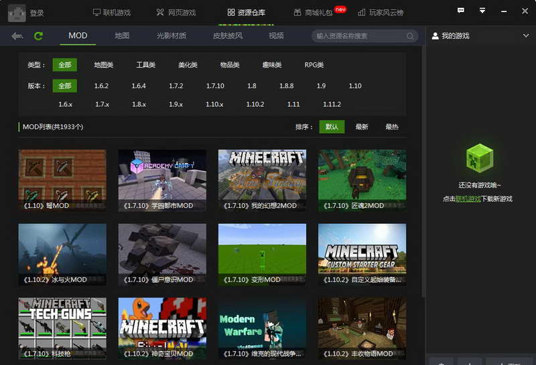Go back with the left arrow icon

pyautogui.click(x=17, y=36)
